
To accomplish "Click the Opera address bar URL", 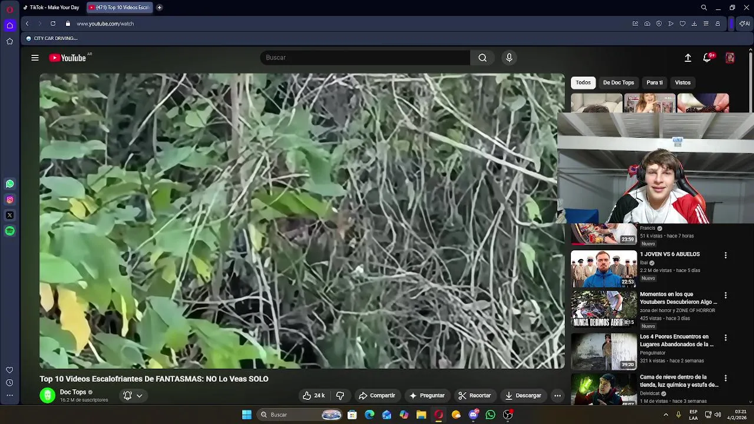I will 105,24.
